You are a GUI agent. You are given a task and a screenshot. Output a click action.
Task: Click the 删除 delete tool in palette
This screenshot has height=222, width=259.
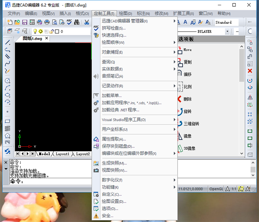point(188,99)
